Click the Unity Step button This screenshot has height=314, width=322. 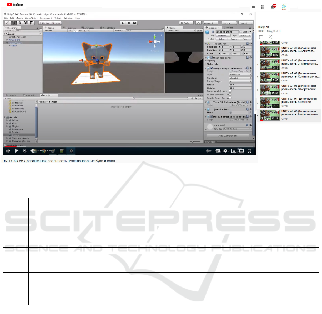pyautogui.click(x=135, y=23)
